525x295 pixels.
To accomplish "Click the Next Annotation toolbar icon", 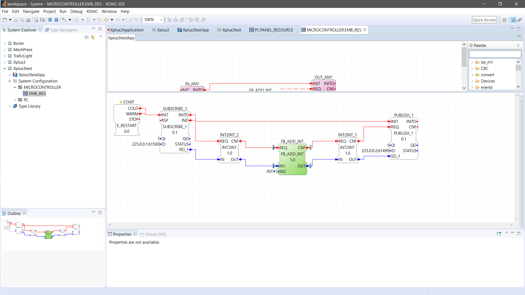I will [77, 20].
